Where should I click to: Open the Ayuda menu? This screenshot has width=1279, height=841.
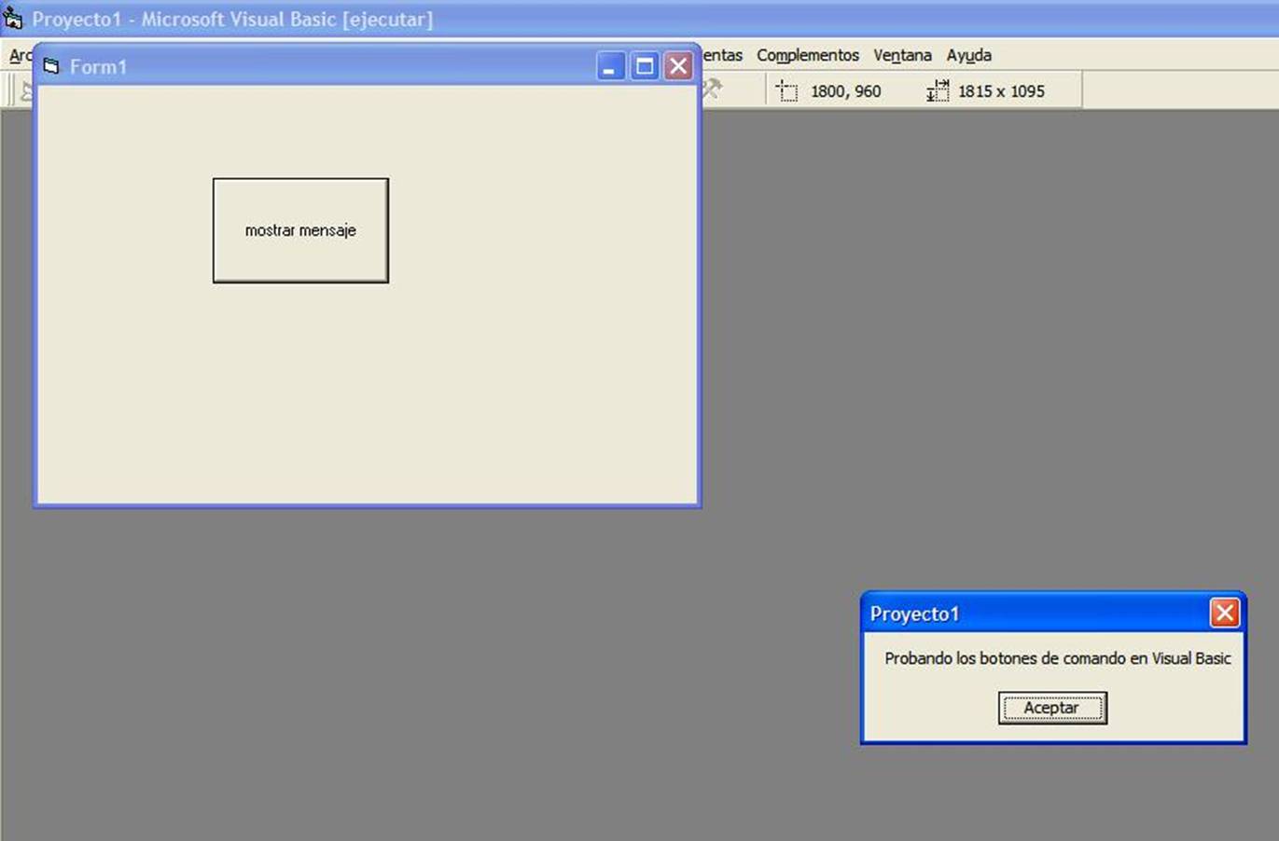click(968, 55)
